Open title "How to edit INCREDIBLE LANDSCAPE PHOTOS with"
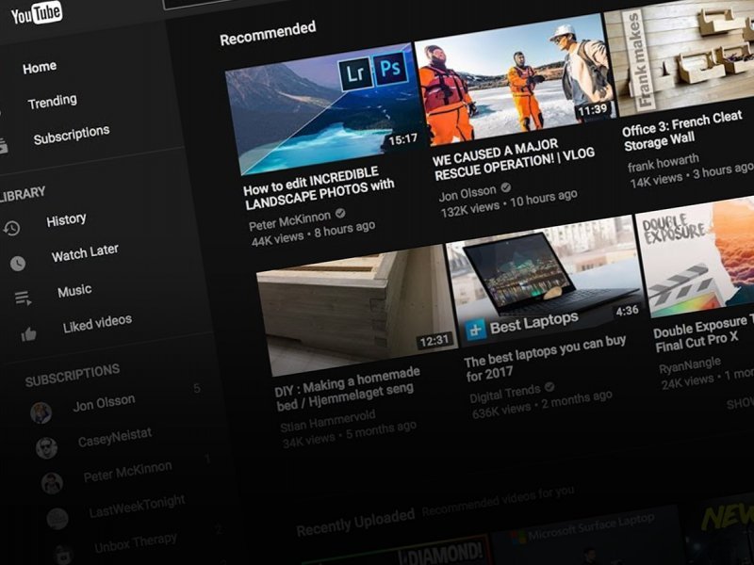The image size is (754, 565). click(319, 189)
